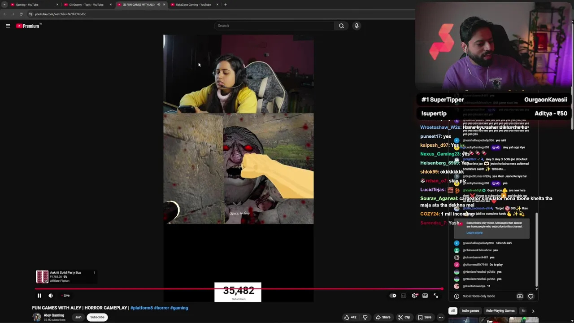Open a new browser tab
This screenshot has width=574, height=323.
click(226, 4)
